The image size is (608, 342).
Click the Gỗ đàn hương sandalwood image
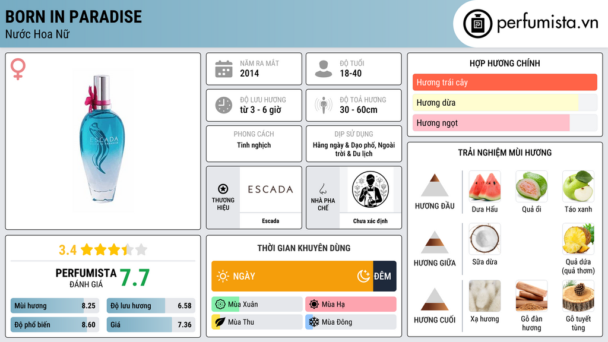pos(531,296)
